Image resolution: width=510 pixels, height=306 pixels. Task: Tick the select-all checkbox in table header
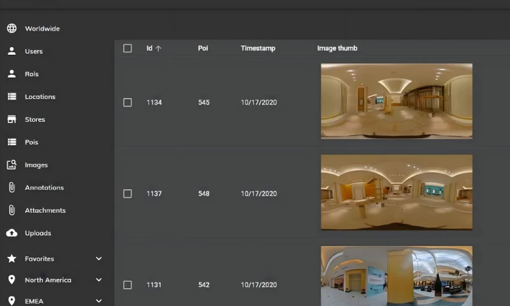click(x=127, y=48)
